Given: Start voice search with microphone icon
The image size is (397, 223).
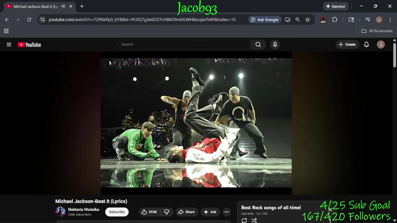Looking at the screenshot, I should click(x=275, y=45).
